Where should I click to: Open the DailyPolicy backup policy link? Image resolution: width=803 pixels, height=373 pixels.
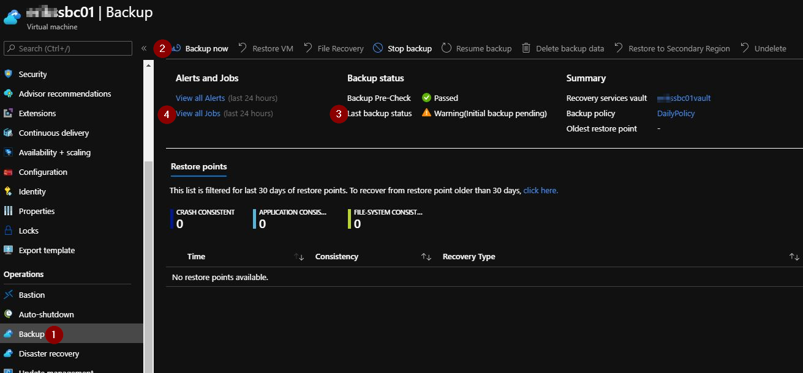(676, 113)
